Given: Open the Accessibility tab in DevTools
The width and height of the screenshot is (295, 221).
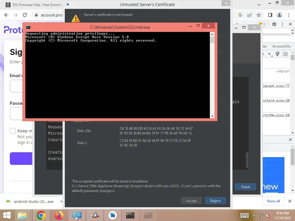Looking at the screenshot, I should (281, 46).
